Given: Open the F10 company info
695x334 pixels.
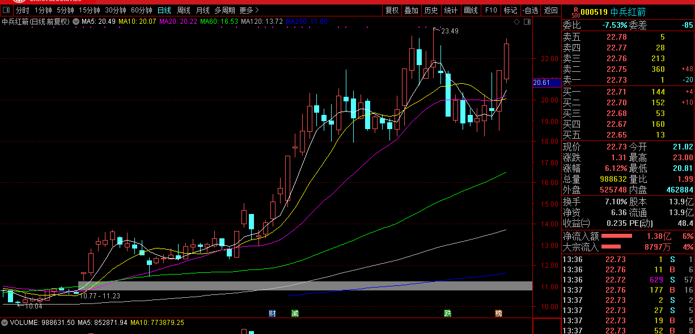Looking at the screenshot, I should click(491, 10).
